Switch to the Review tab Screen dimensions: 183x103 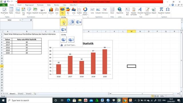tap(57, 5)
